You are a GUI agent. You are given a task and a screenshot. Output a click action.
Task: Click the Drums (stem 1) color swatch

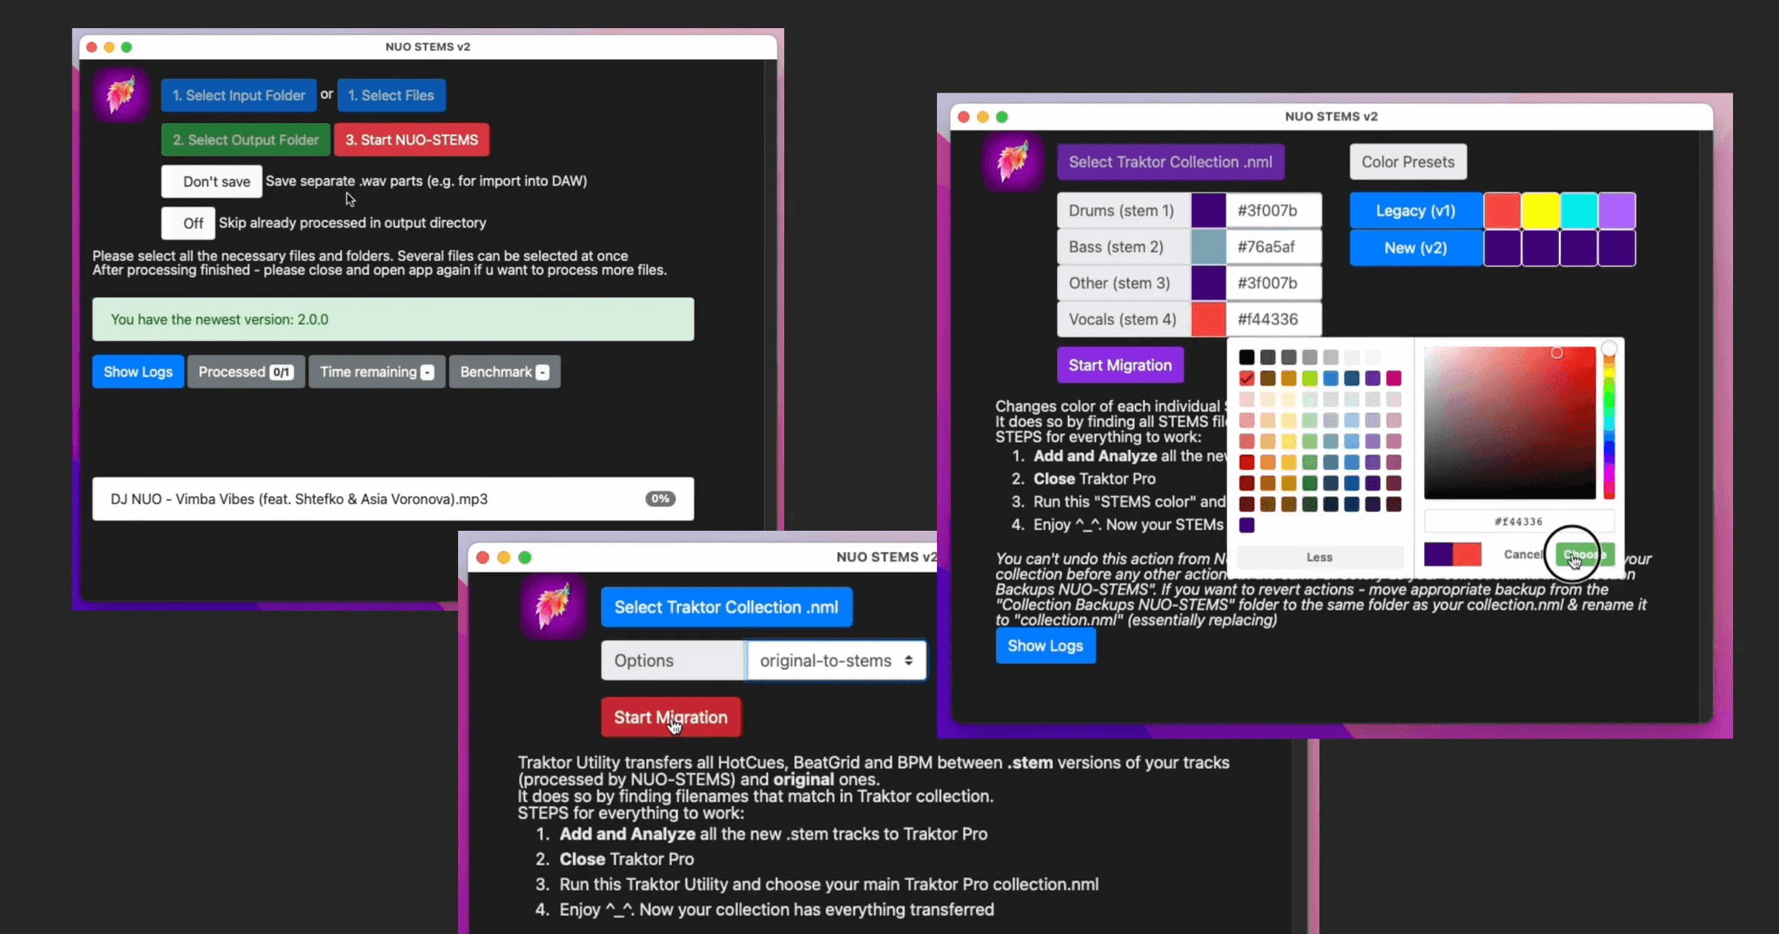[1208, 210]
